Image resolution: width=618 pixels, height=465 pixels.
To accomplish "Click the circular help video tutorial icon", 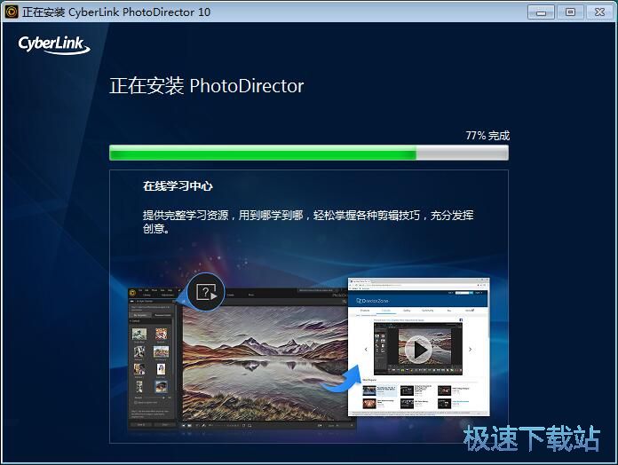I will tap(206, 292).
